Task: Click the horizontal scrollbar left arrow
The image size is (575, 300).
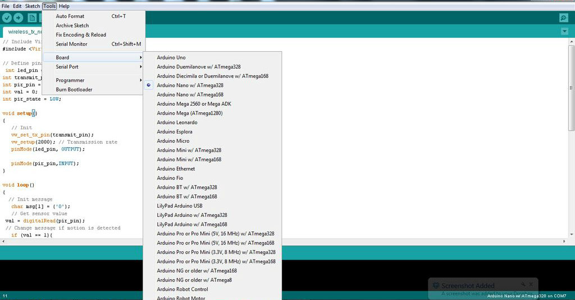Action: coord(4,242)
